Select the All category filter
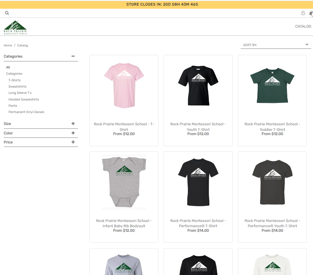 8,67
